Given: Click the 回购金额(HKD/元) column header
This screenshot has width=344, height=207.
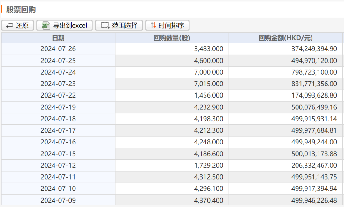Looking at the screenshot, I should point(285,38).
